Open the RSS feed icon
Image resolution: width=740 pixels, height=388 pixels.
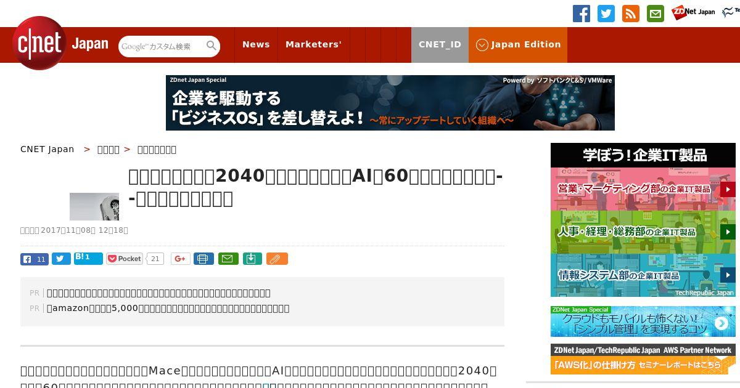click(631, 14)
